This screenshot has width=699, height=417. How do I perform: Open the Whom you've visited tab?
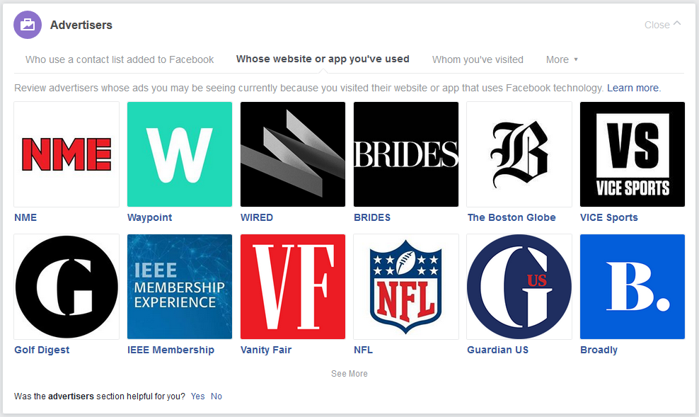coord(478,59)
